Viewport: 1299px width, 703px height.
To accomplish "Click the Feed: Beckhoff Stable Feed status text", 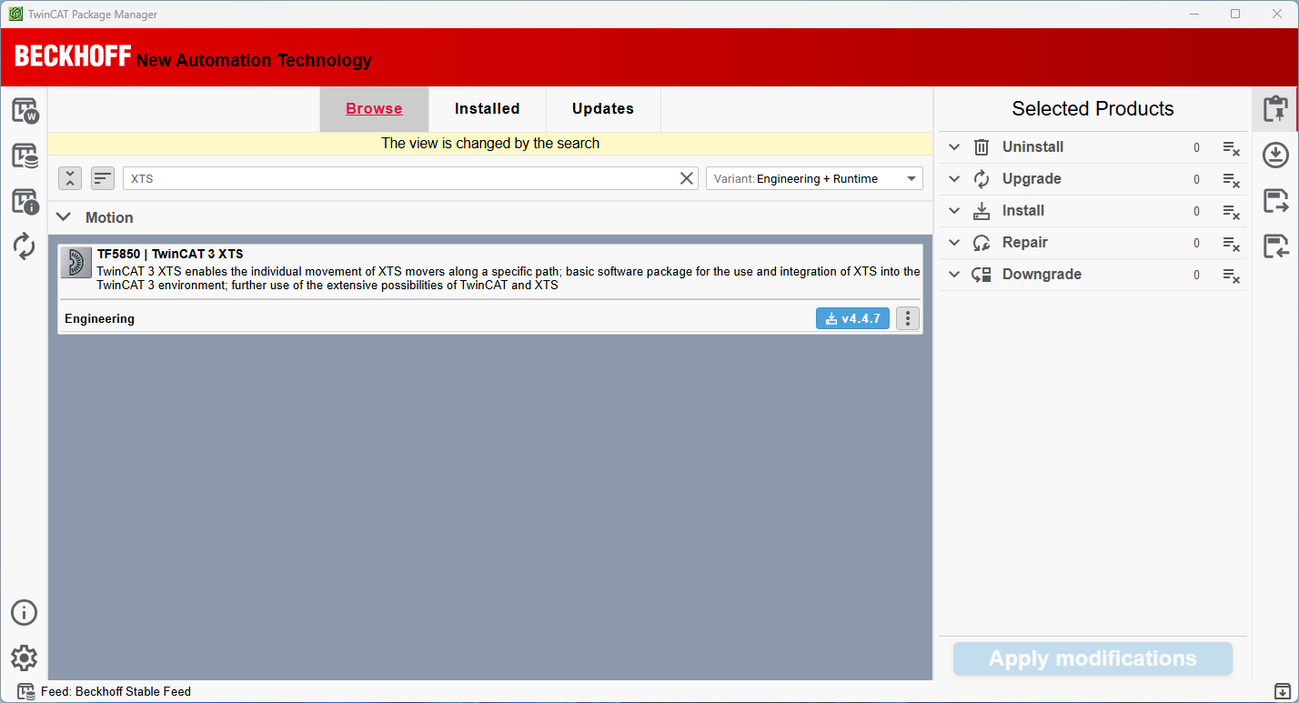I will coord(116,692).
